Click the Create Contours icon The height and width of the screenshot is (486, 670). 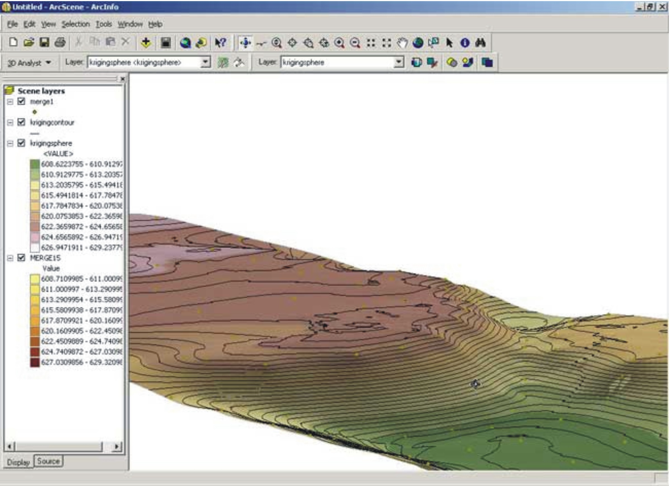pyautogui.click(x=223, y=62)
